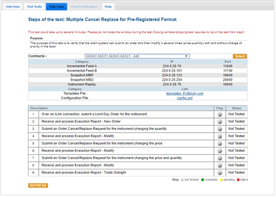Go to the Help tab
Screen dimensions: 276x197
(108, 7)
